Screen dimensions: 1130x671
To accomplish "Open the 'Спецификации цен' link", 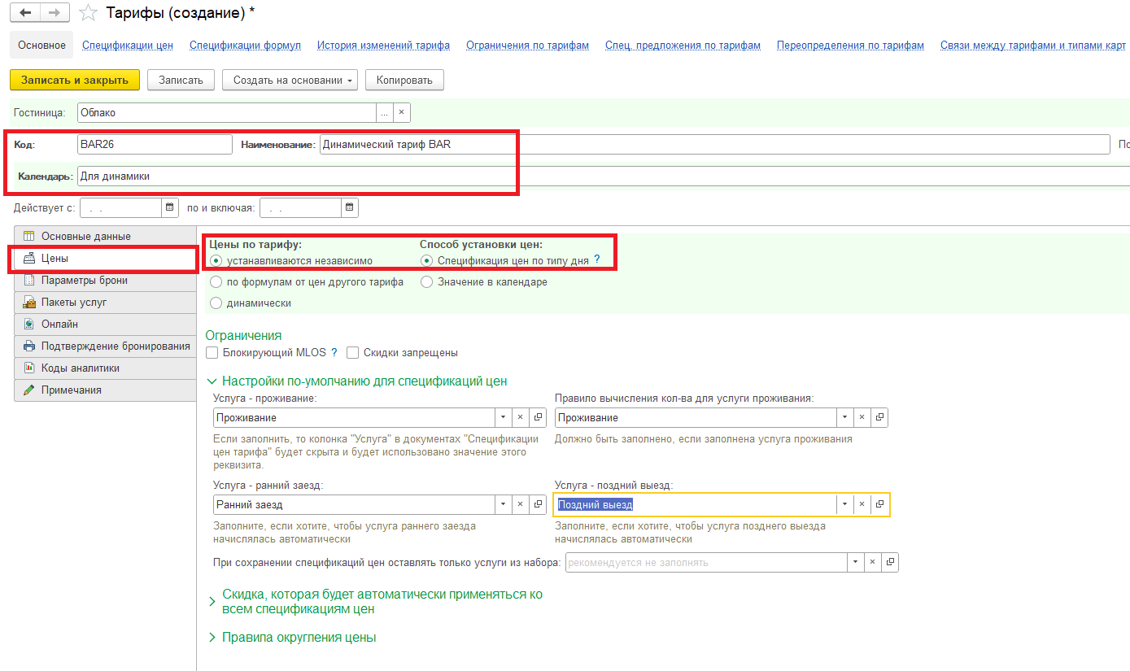I will coord(128,46).
